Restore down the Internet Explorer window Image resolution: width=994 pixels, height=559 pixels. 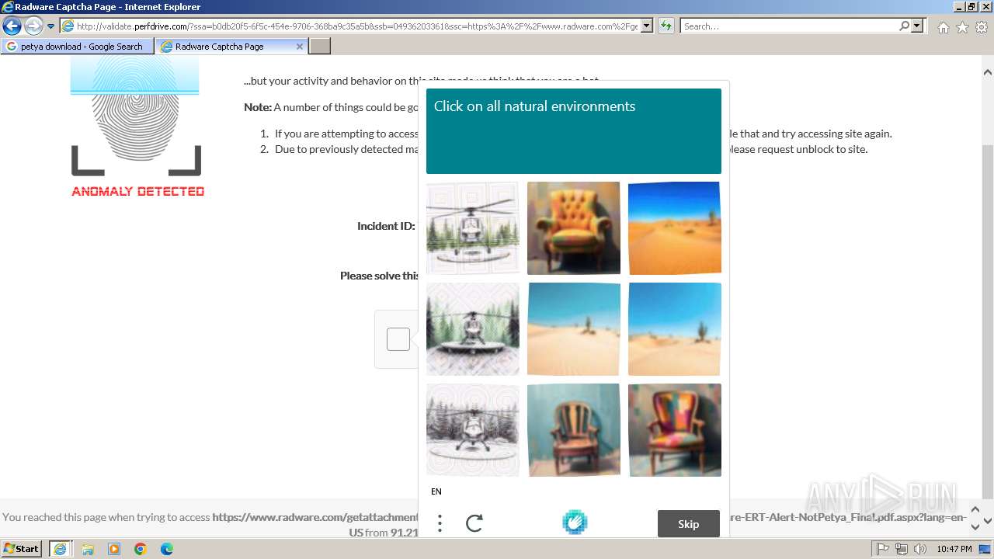[971, 6]
